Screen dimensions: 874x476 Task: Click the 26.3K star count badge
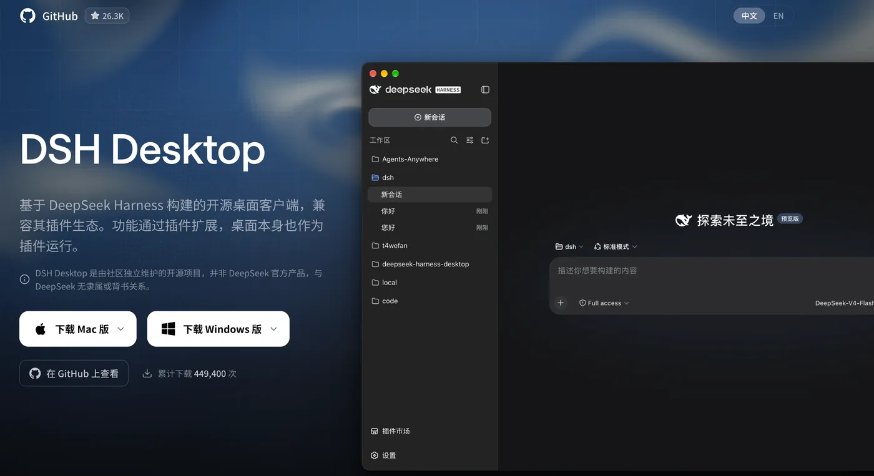coord(107,16)
